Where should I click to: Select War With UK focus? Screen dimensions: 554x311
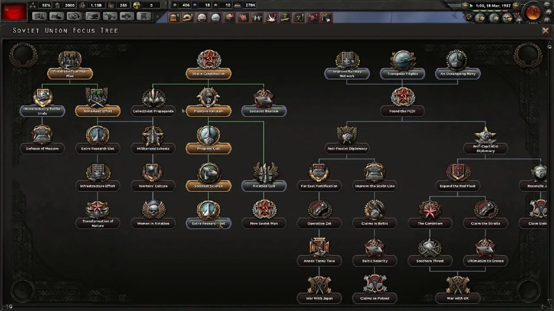[458, 290]
